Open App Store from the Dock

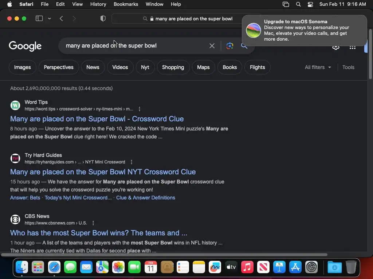click(295, 267)
